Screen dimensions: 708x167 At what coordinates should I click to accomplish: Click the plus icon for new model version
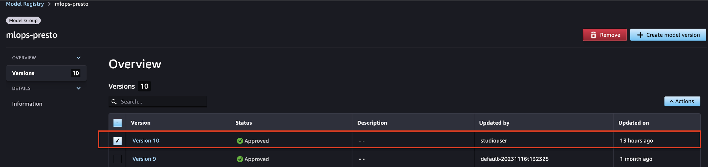[640, 35]
